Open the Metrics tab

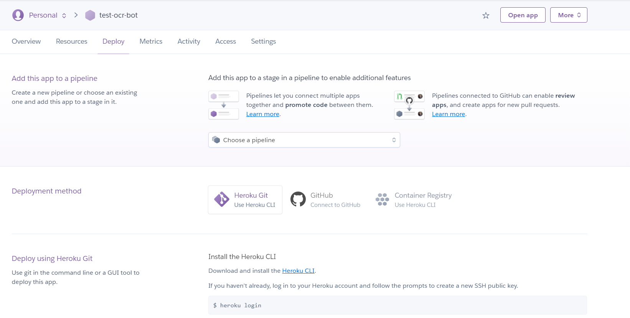(151, 41)
